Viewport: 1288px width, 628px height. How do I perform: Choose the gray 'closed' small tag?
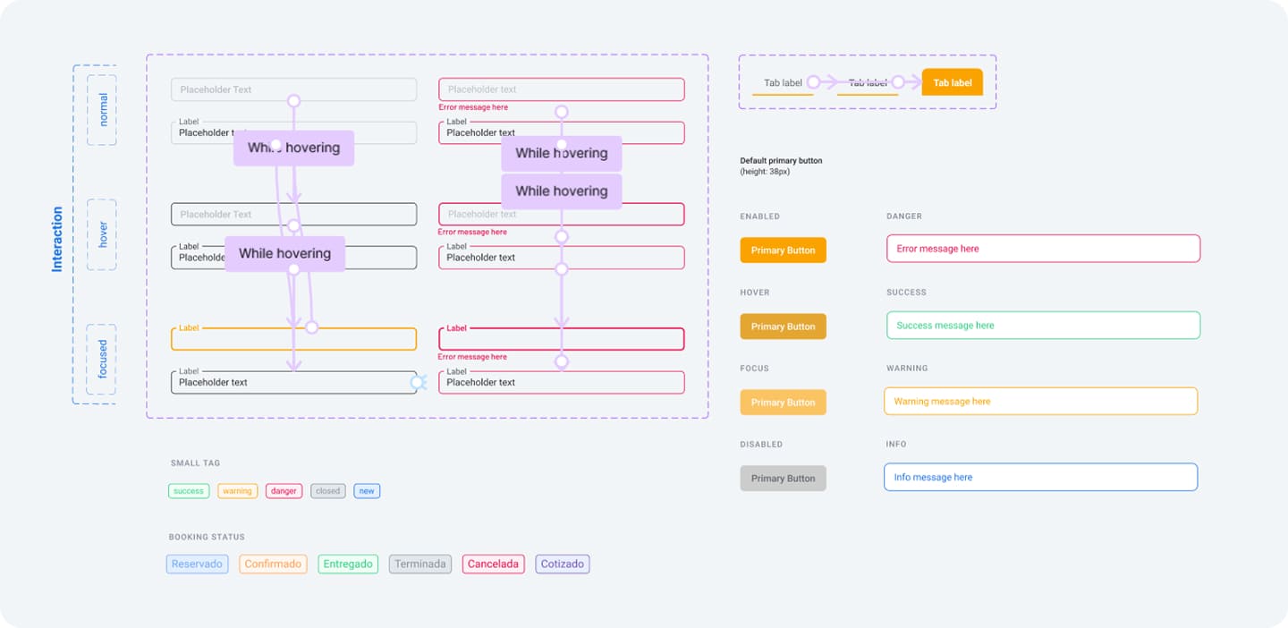tap(328, 491)
